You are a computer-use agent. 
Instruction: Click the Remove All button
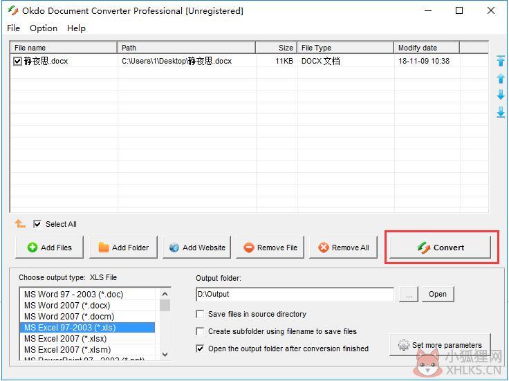(344, 248)
